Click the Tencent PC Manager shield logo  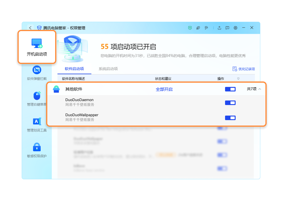(x=39, y=28)
